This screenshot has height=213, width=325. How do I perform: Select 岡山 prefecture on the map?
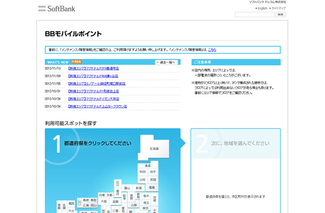tap(94, 206)
